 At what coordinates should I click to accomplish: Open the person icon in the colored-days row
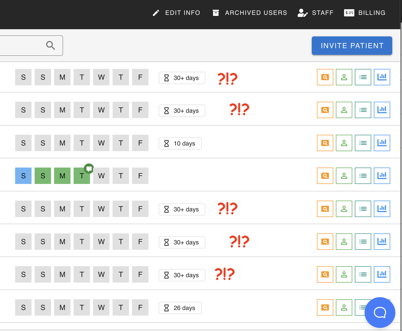click(344, 176)
